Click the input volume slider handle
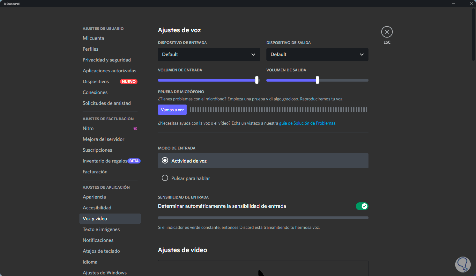Viewport: 476px width, 276px height. point(257,80)
